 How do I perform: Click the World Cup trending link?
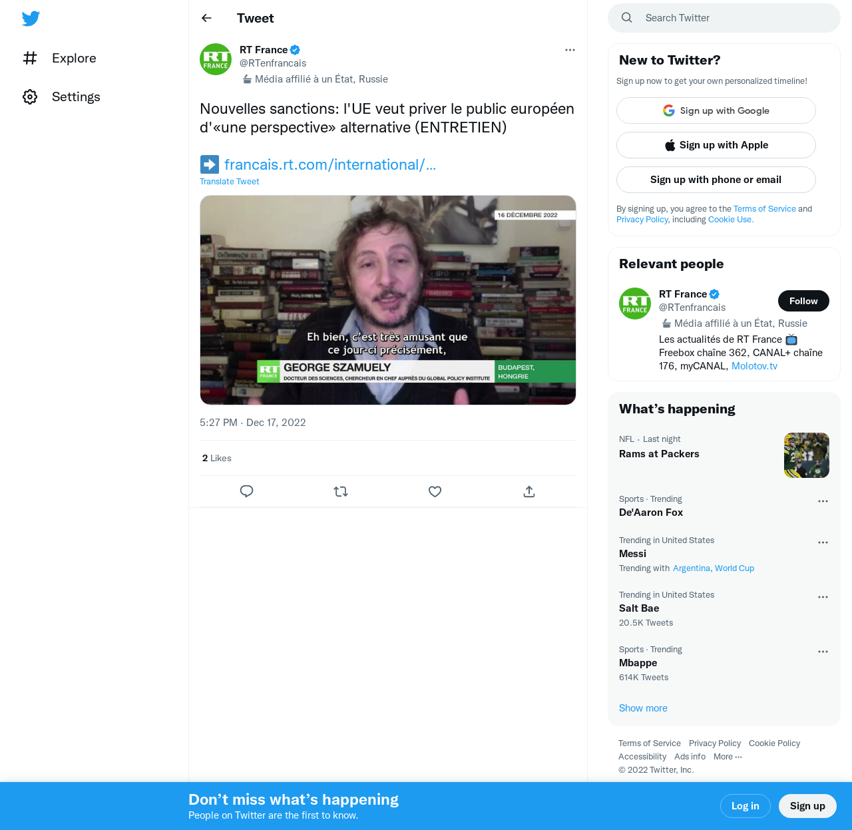tap(735, 568)
